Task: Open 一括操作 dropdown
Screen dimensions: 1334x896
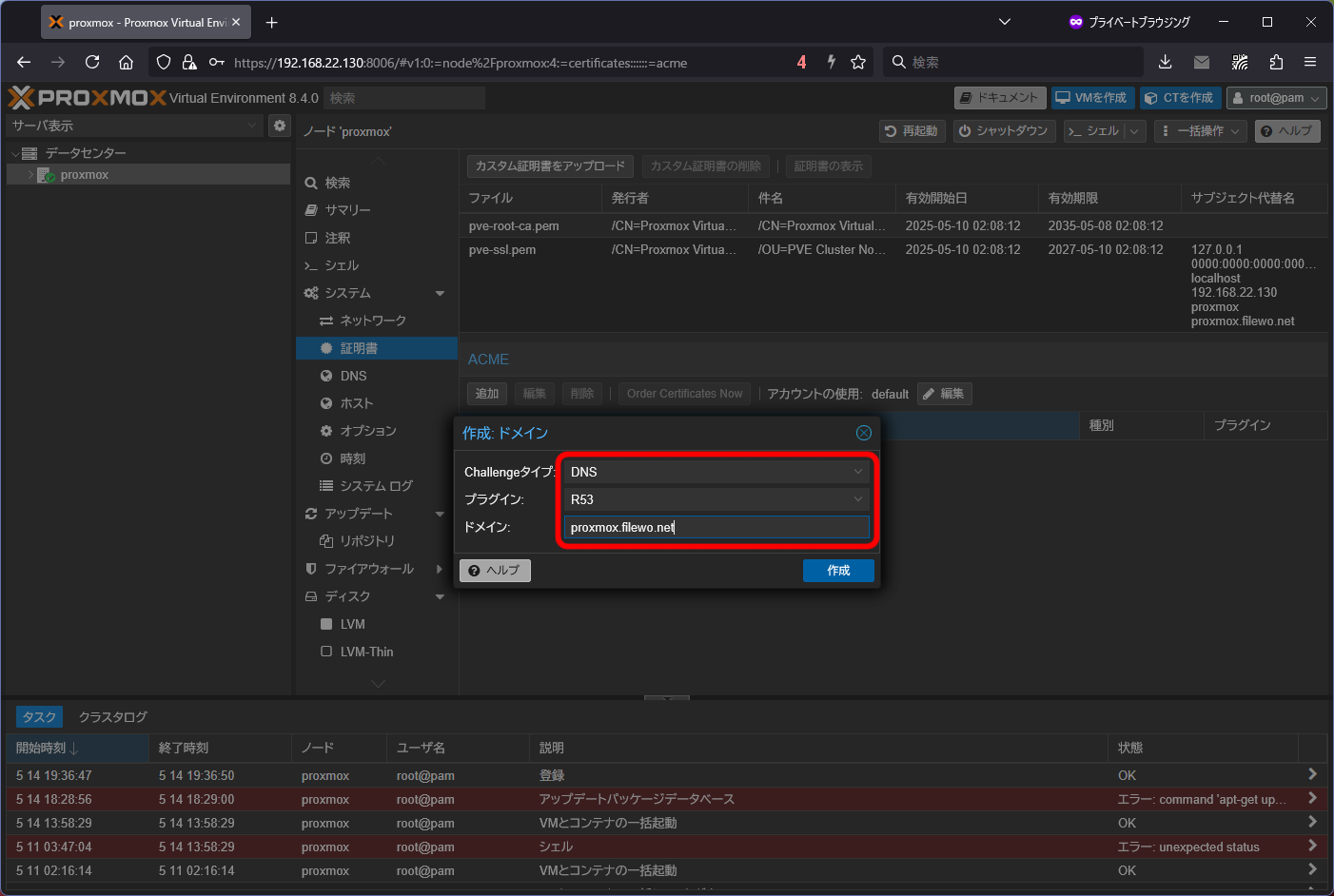Action: click(1201, 131)
